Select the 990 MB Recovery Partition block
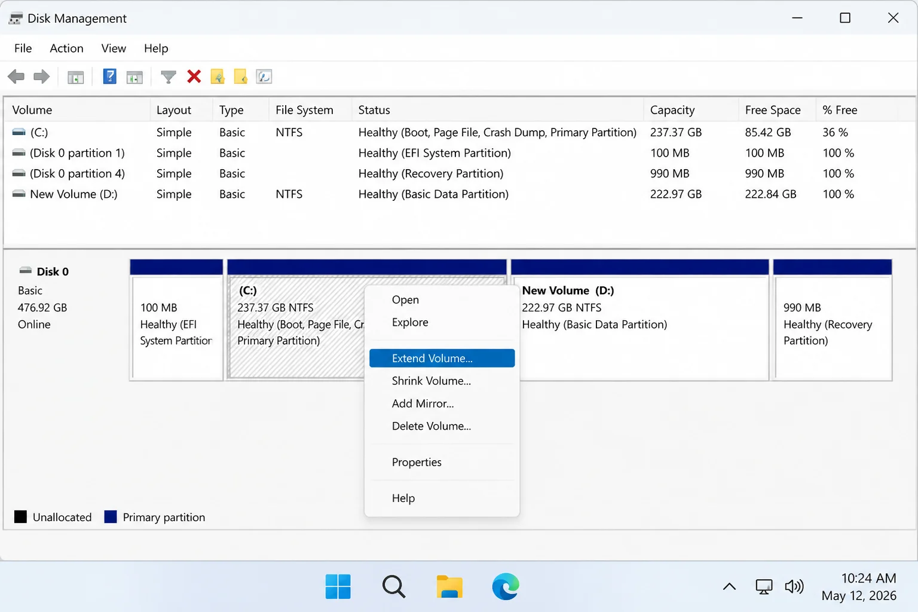The width and height of the screenshot is (918, 612). click(833, 320)
